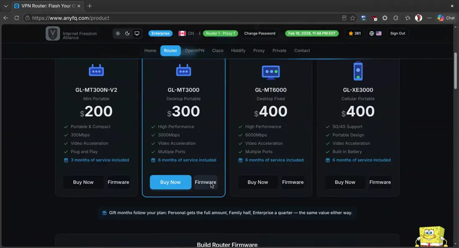
Task: Click the Canada flag icon
Action: (182, 33)
